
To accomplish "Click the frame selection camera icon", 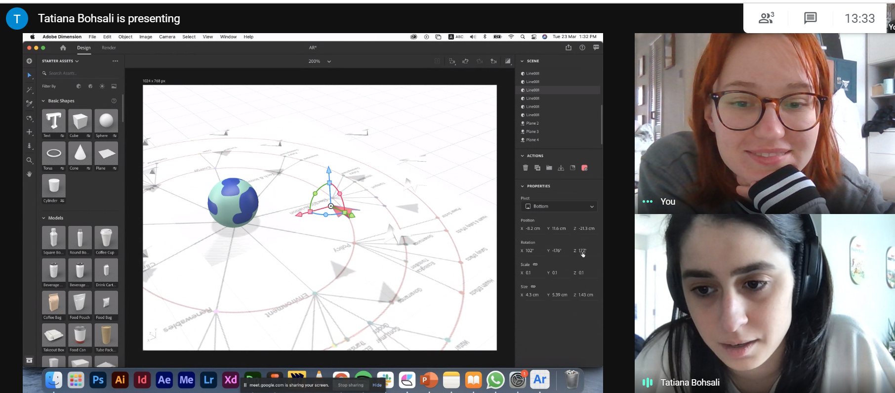I will pos(452,61).
